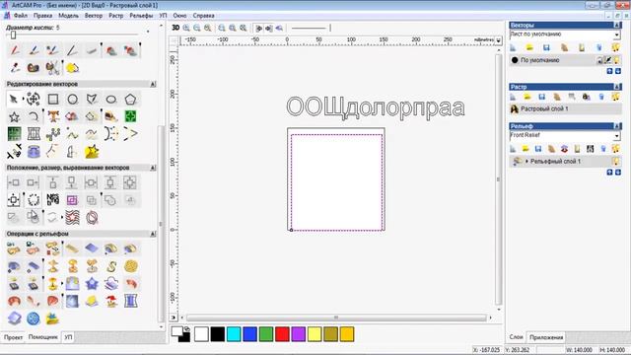The image size is (631, 355).
Task: Switch to the 3D view button
Action: 175,28
